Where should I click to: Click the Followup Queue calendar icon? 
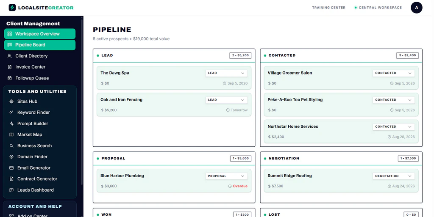[x=10, y=78]
